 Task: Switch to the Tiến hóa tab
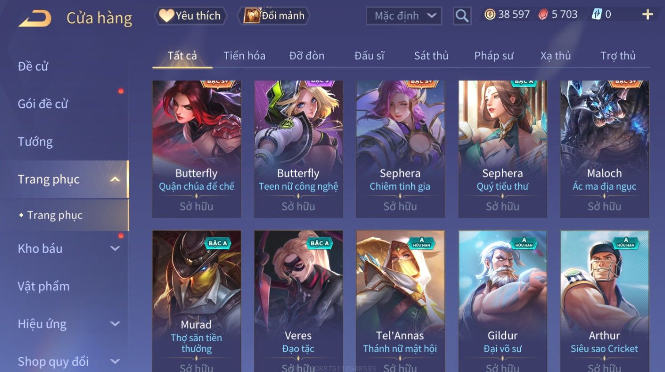click(x=244, y=56)
